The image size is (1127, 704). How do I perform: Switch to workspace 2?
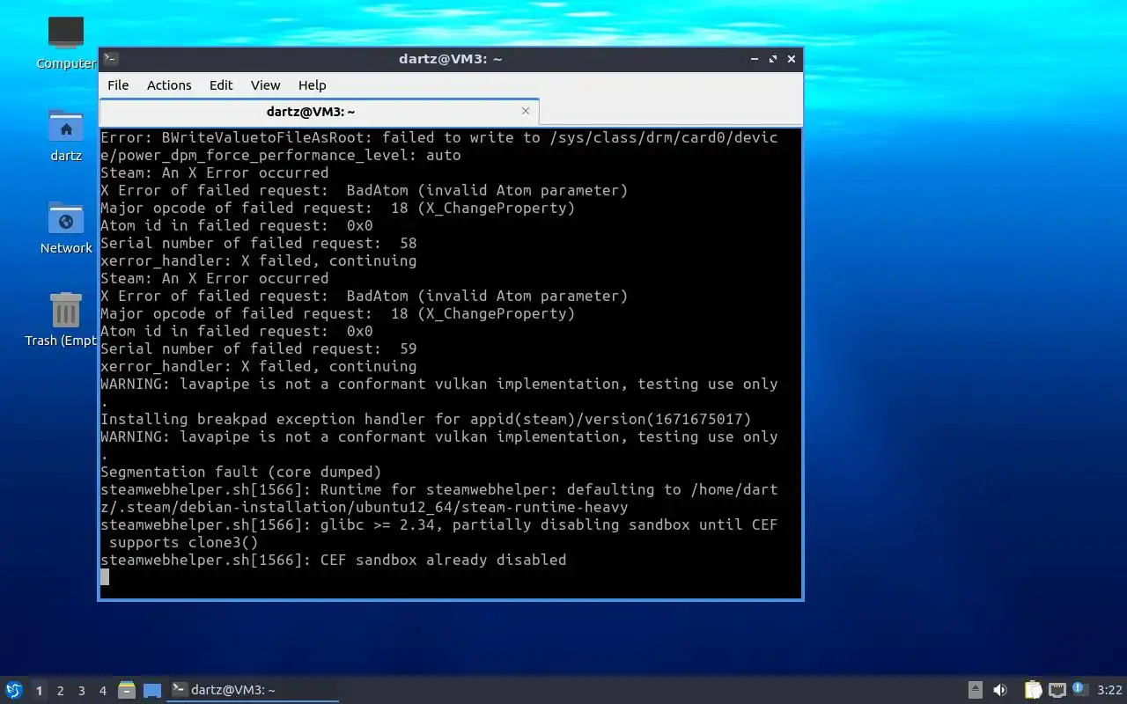click(60, 691)
